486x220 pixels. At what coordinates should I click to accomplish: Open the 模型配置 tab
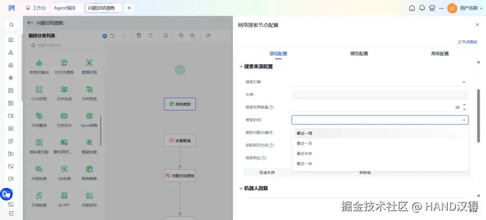pyautogui.click(x=359, y=54)
